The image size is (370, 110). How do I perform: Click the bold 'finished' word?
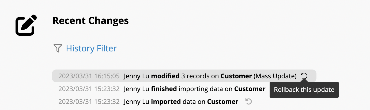[164, 89]
